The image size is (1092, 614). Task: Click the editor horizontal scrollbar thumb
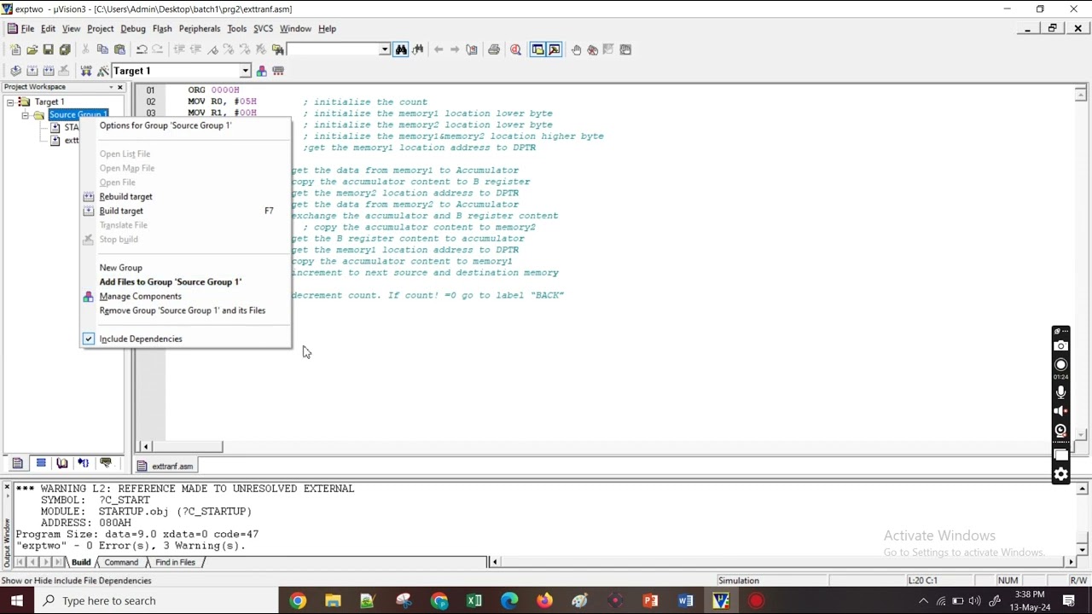[188, 446]
